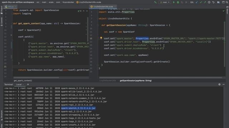Go to previous highlighted problem up arrow
Viewport: 229px width, 128px height.
pos(84,11)
